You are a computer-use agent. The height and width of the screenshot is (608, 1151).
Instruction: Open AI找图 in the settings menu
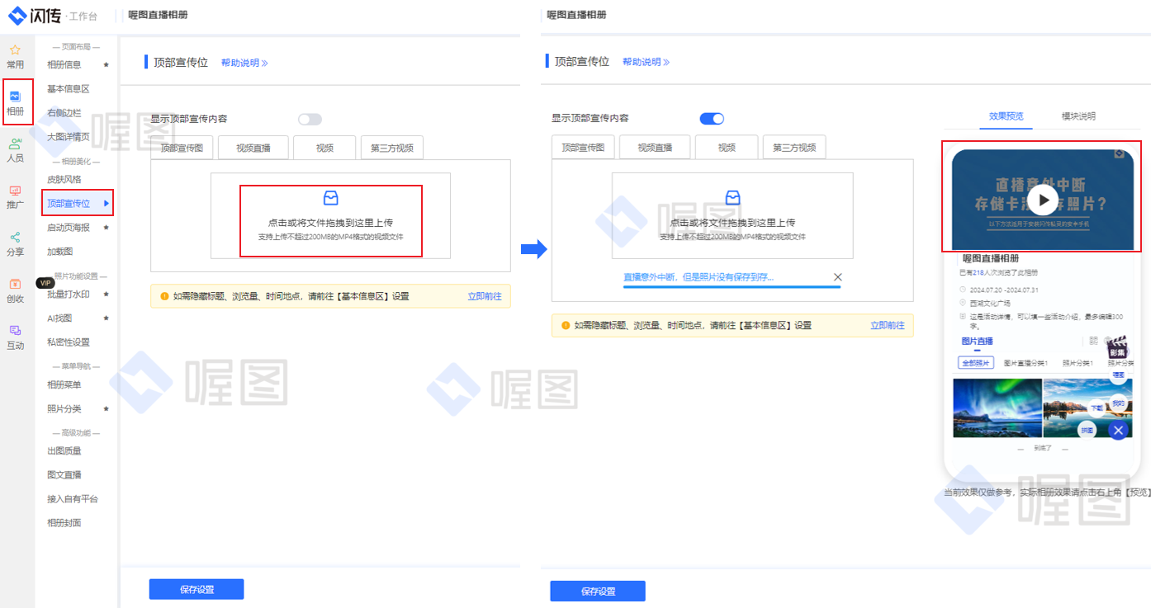(59, 318)
